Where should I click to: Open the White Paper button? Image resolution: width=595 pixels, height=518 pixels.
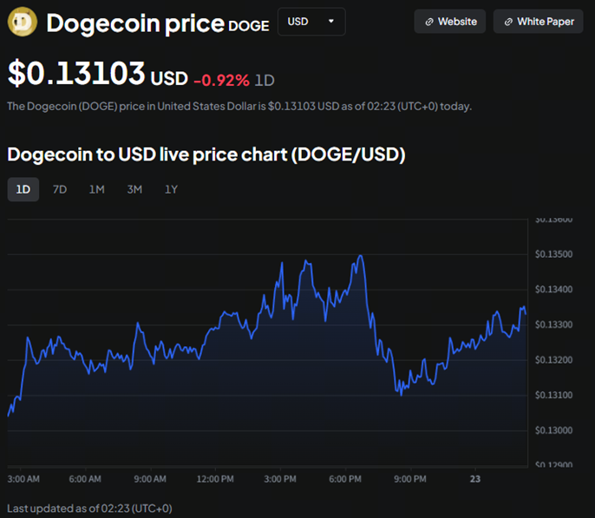(x=538, y=22)
